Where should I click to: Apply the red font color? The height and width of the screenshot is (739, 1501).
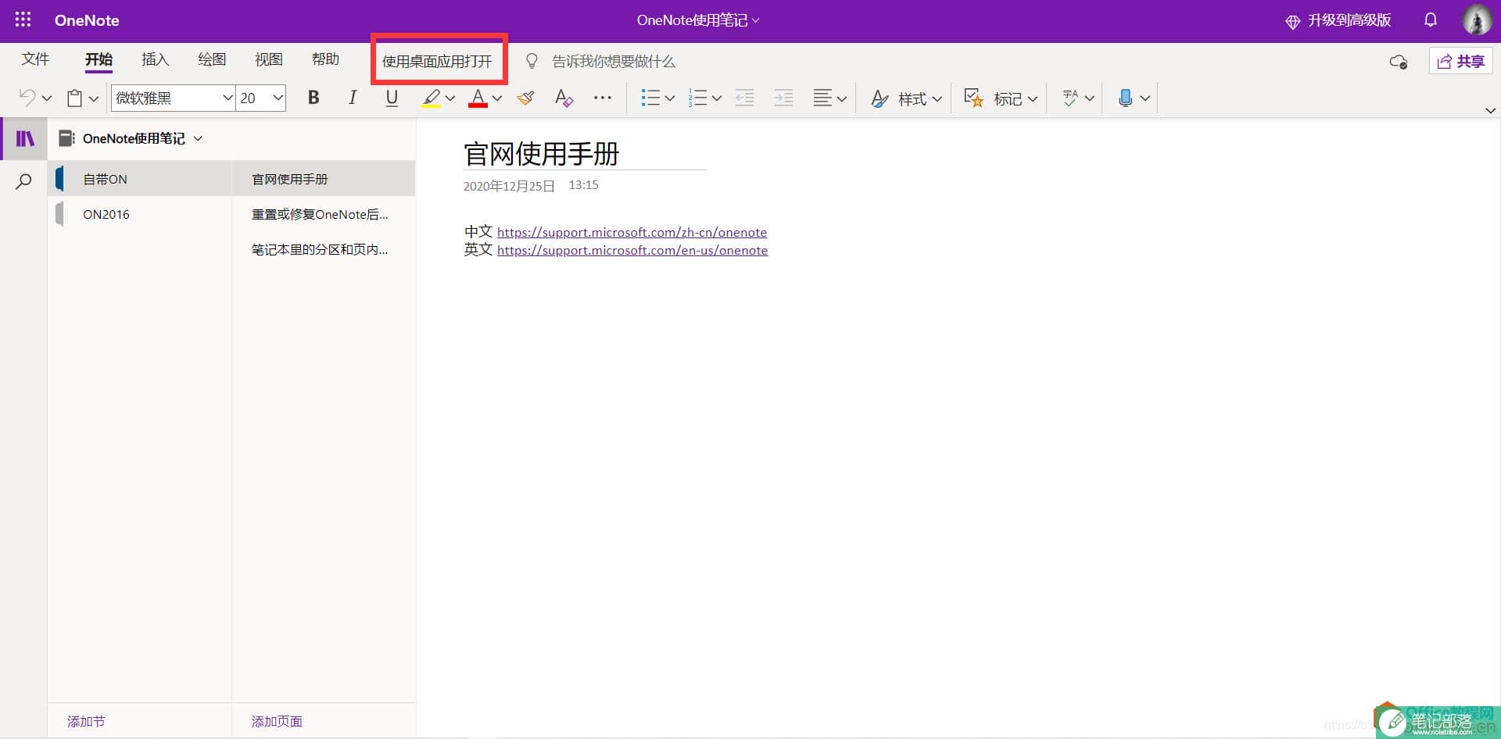coord(478,98)
